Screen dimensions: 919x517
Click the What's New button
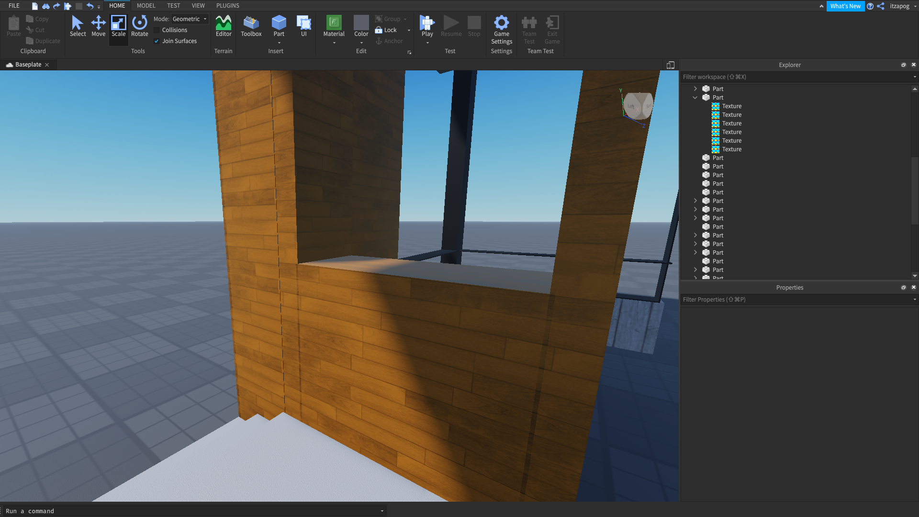845,6
